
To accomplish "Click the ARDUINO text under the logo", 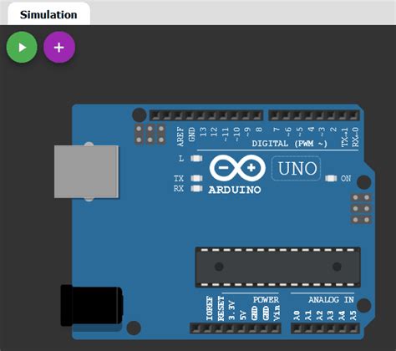I will pyautogui.click(x=235, y=190).
